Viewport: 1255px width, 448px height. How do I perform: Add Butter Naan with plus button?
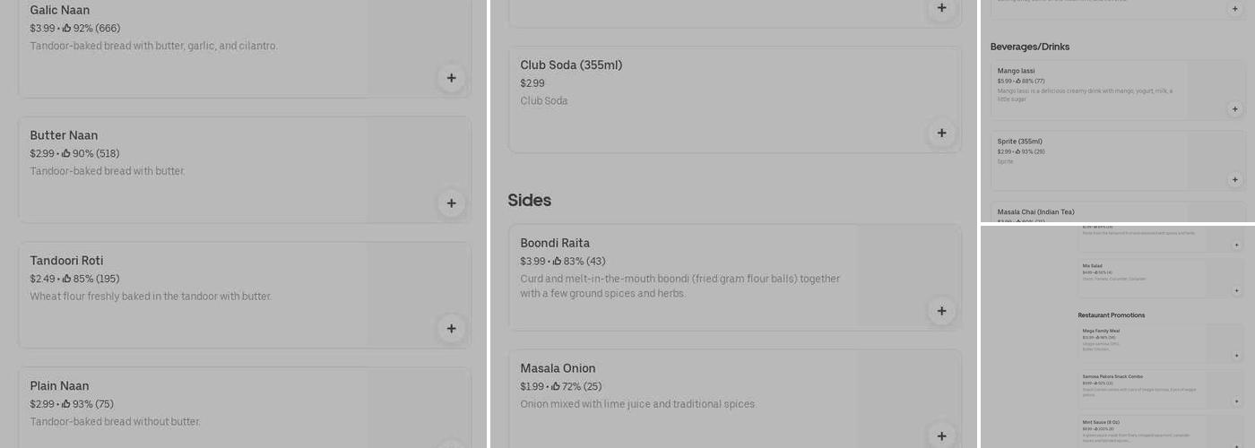[451, 203]
